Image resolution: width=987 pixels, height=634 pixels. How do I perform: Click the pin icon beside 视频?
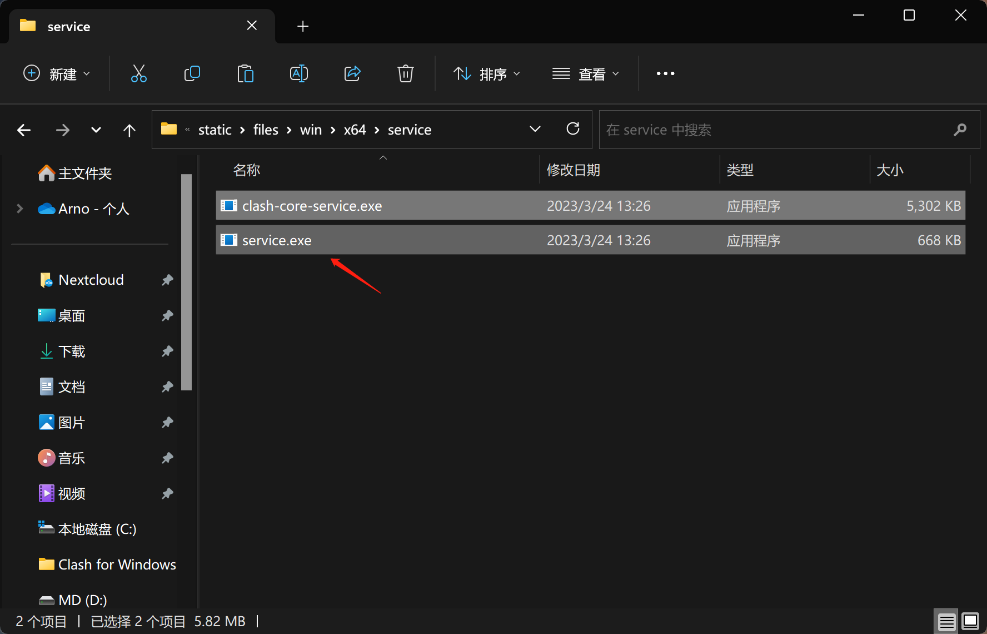coord(167,493)
